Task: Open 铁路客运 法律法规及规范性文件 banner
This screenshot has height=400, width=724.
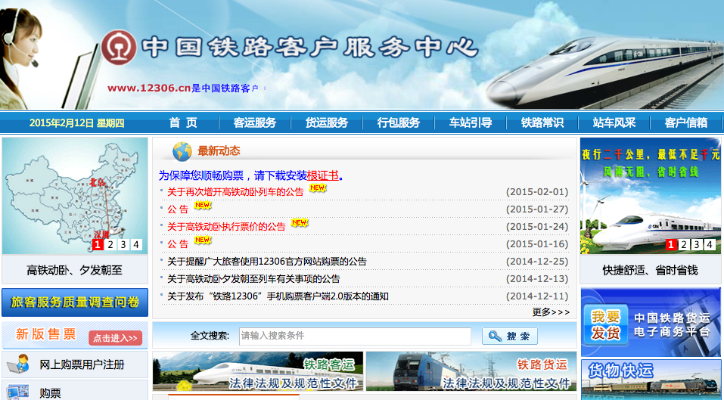Action: pos(258,371)
